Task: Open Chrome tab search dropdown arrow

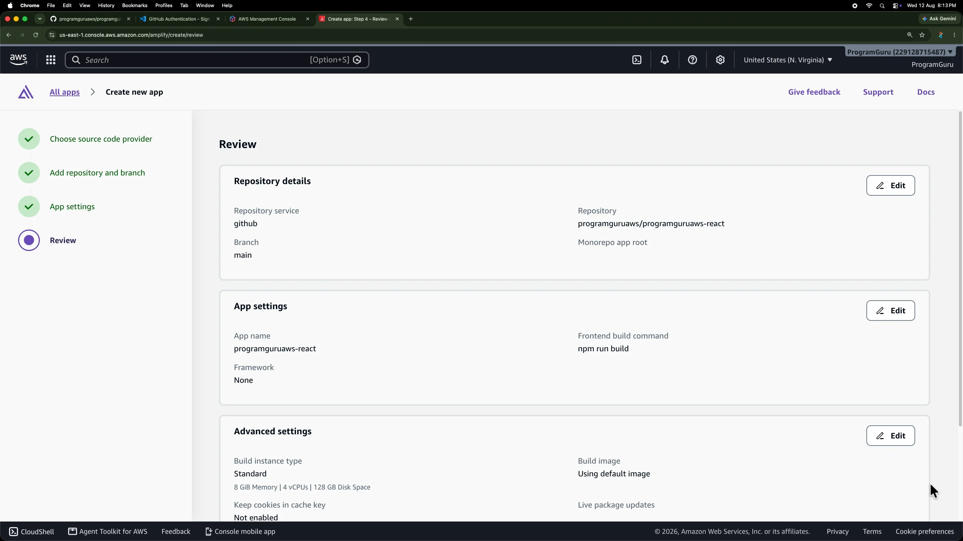Action: [40, 19]
